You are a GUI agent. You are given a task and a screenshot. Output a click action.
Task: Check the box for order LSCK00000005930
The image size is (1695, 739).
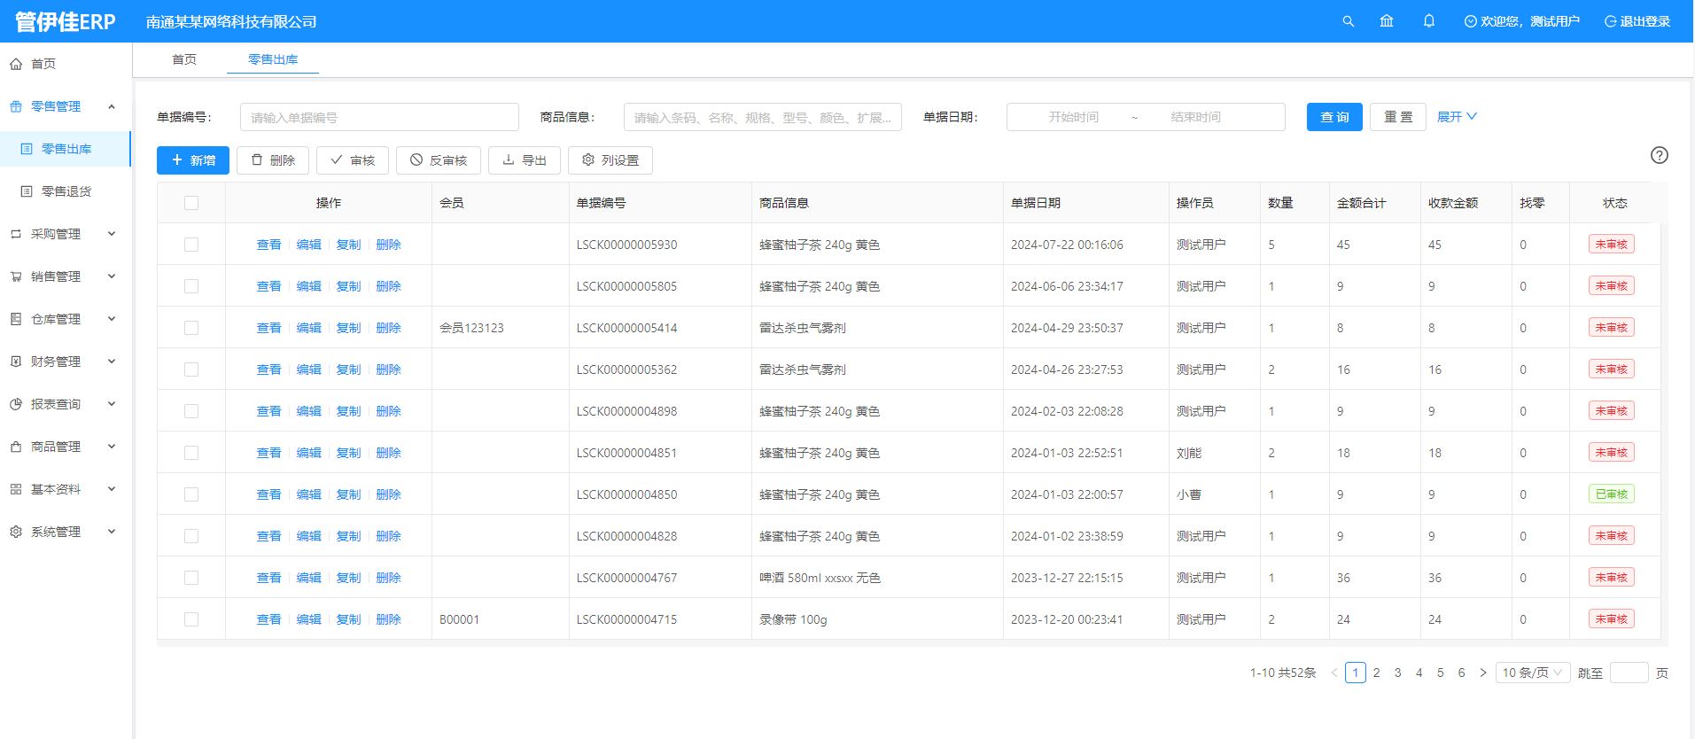191,245
